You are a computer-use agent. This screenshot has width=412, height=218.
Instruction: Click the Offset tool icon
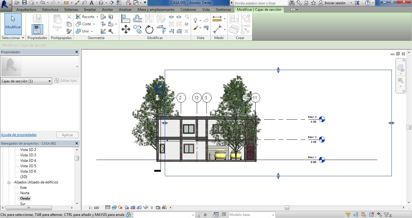point(138,19)
